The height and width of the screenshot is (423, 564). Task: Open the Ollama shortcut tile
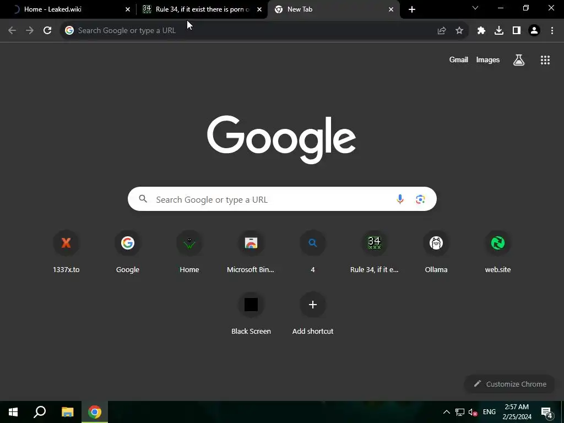pyautogui.click(x=436, y=252)
